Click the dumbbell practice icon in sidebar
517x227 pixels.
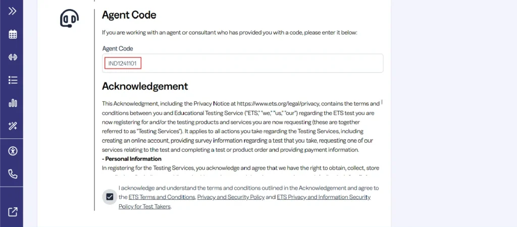tap(13, 57)
